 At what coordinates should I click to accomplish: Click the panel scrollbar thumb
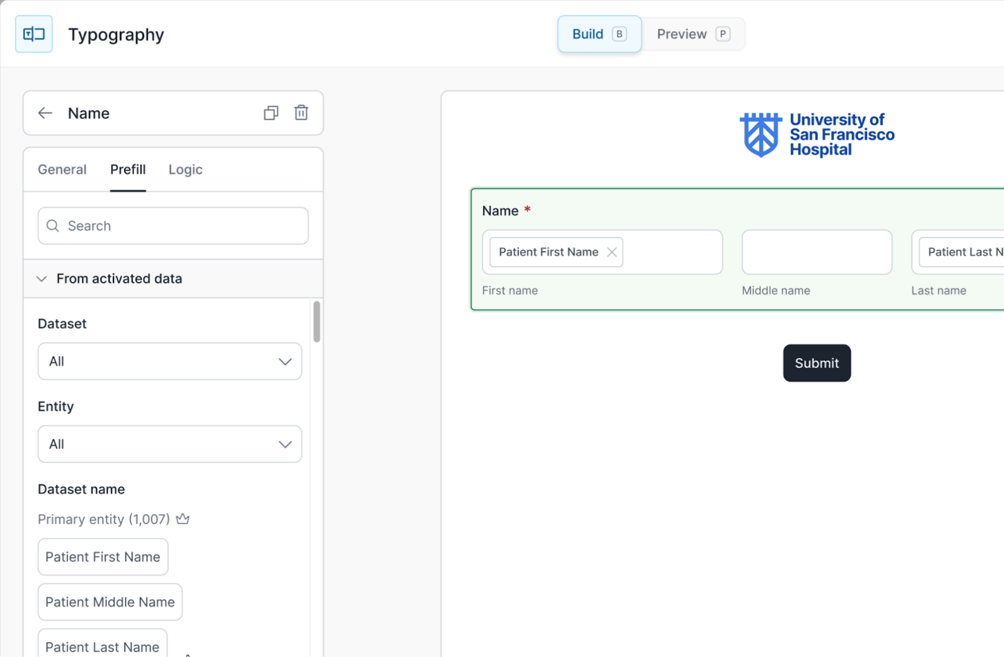316,321
